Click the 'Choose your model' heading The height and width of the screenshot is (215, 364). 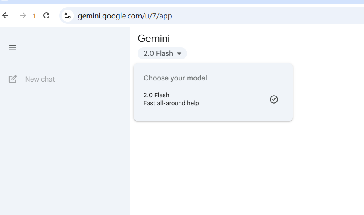pyautogui.click(x=175, y=78)
